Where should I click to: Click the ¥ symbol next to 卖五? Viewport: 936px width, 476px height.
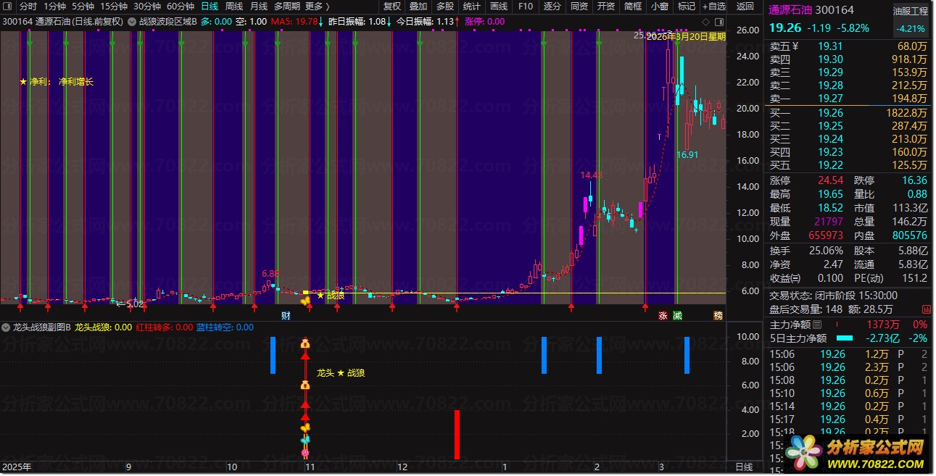pos(796,46)
